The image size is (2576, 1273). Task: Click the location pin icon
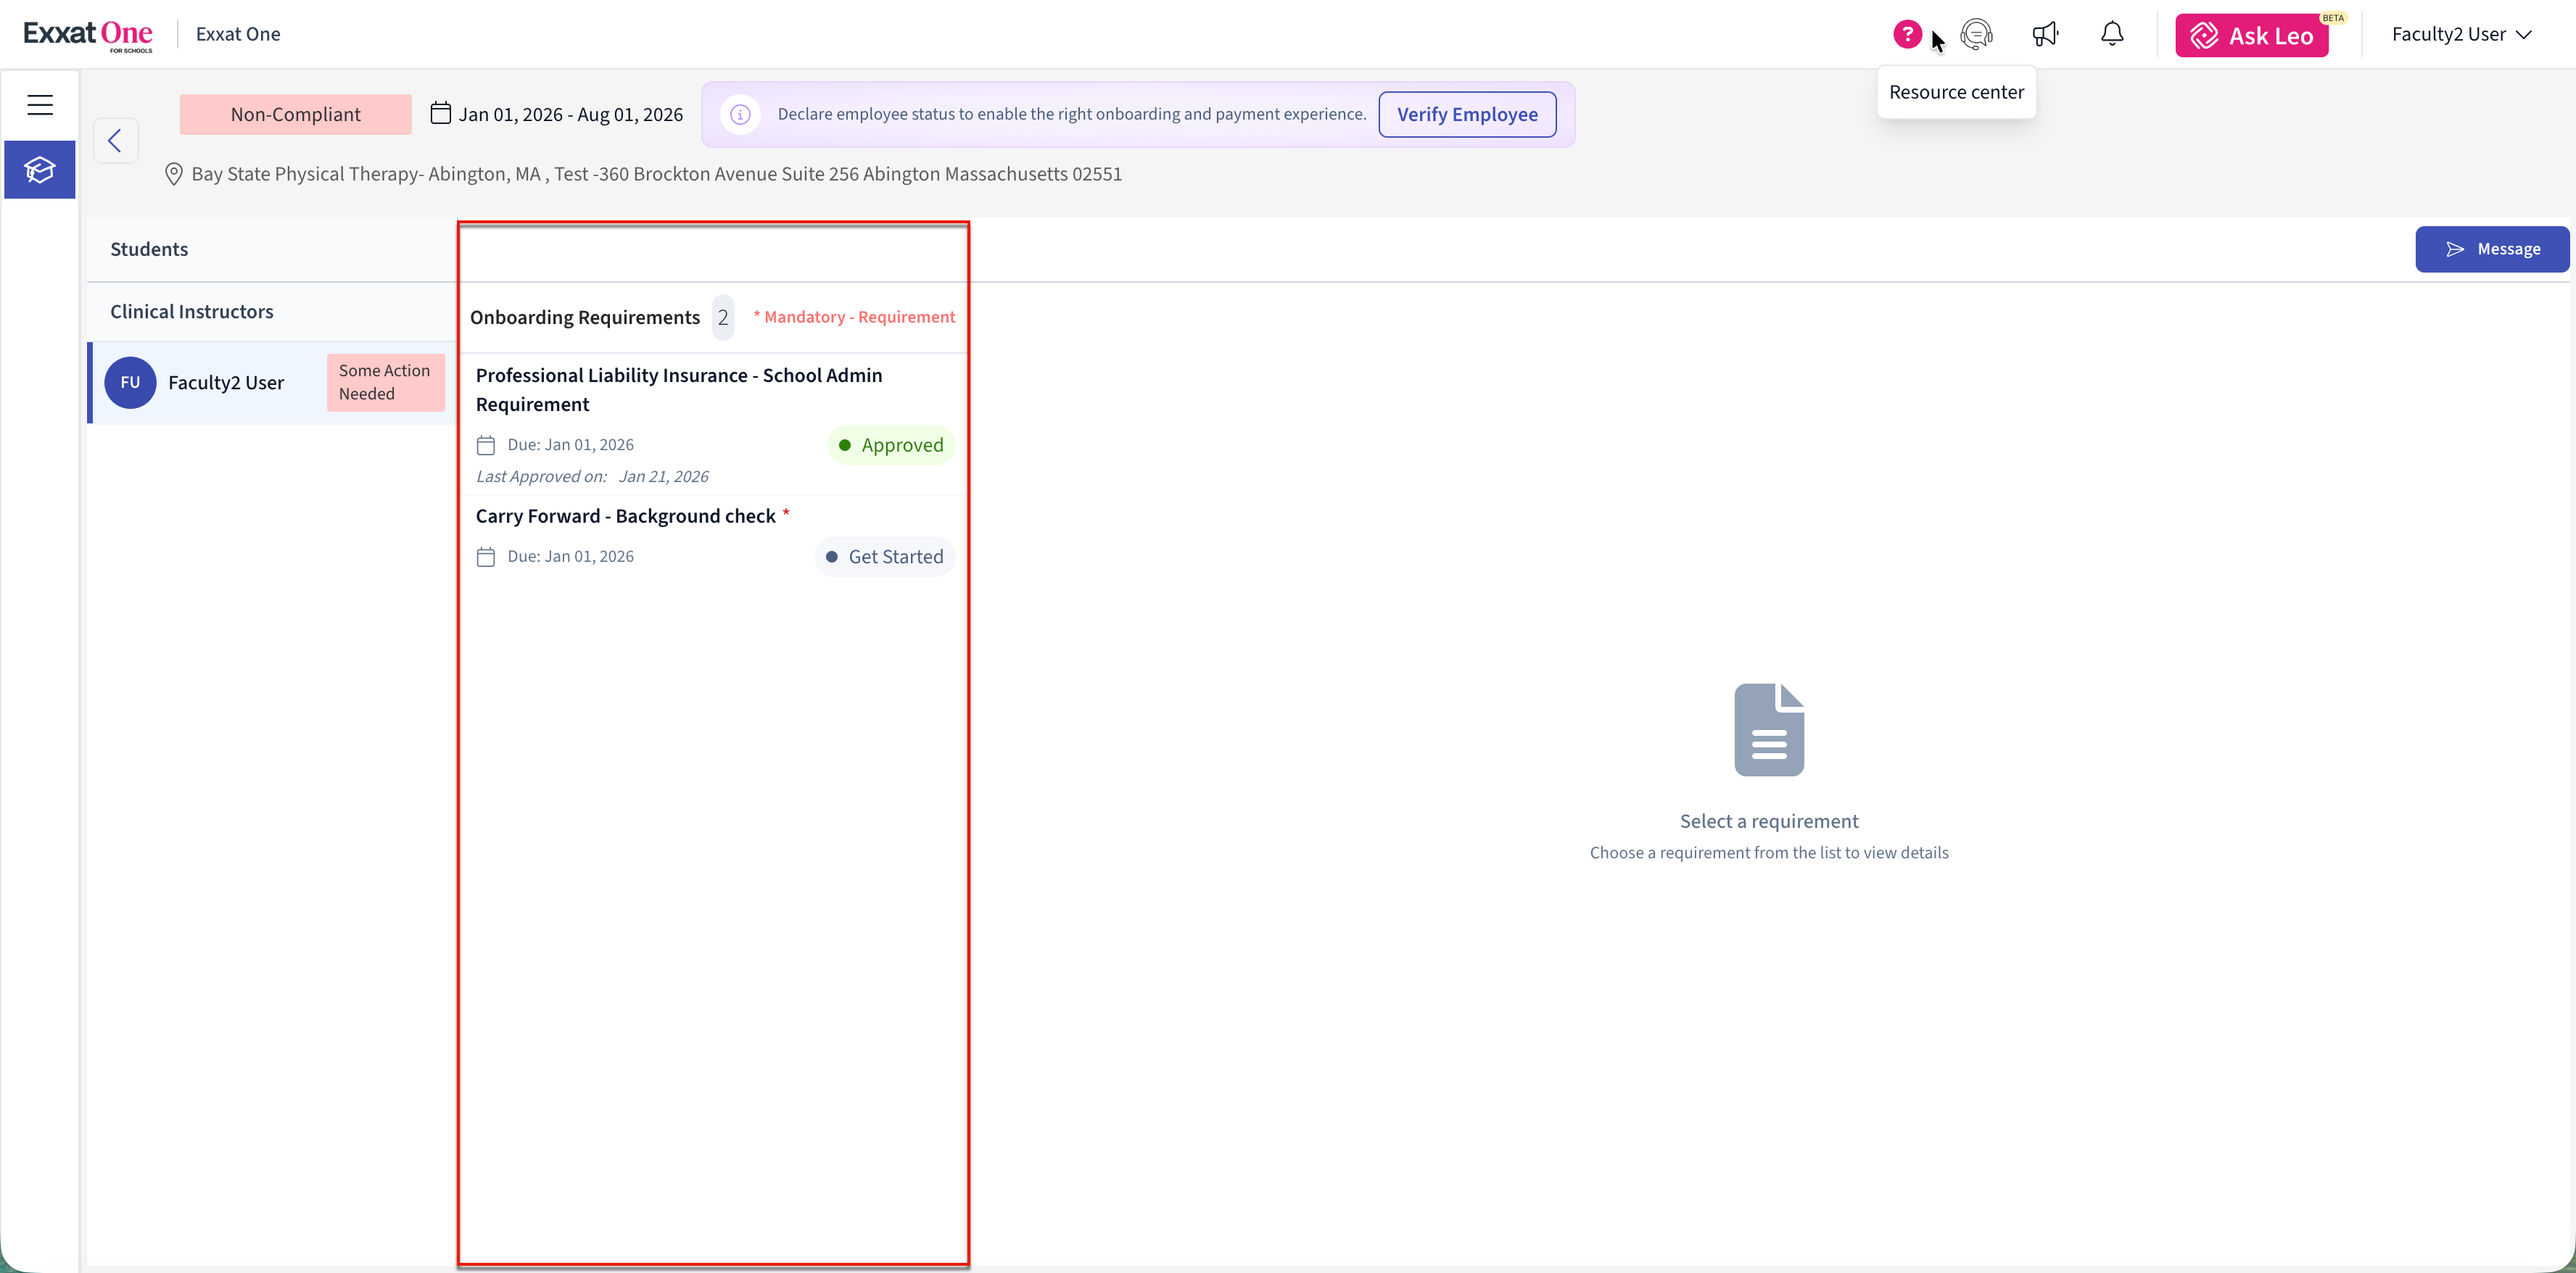pyautogui.click(x=173, y=174)
